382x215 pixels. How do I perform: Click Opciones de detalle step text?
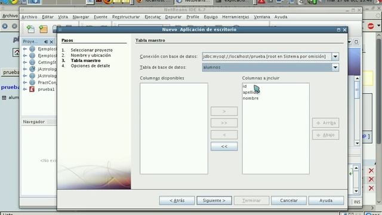pos(90,66)
